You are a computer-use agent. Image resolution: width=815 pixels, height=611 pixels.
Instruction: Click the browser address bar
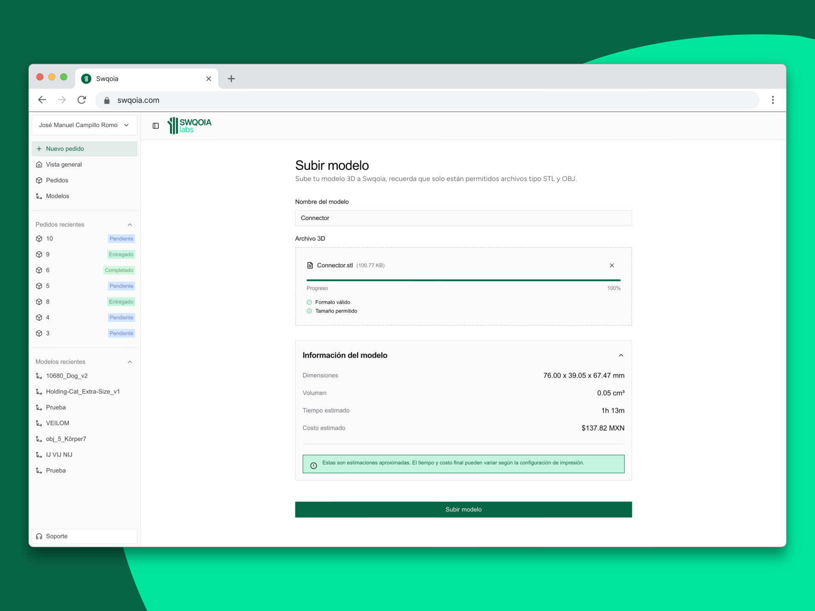[427, 101]
